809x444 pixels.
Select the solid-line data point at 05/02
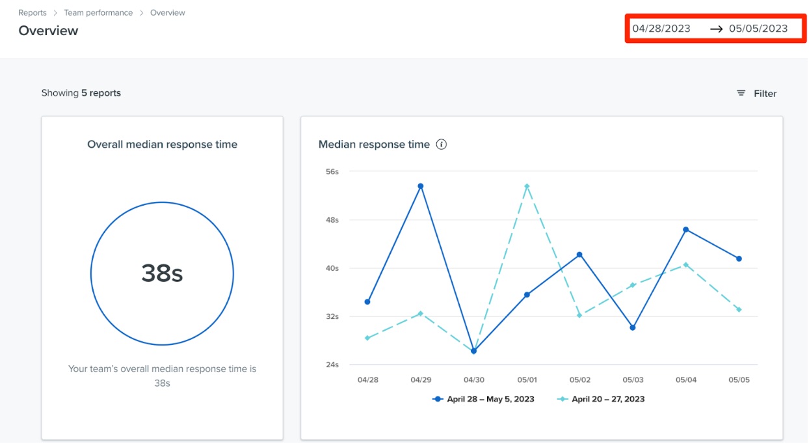(x=579, y=255)
